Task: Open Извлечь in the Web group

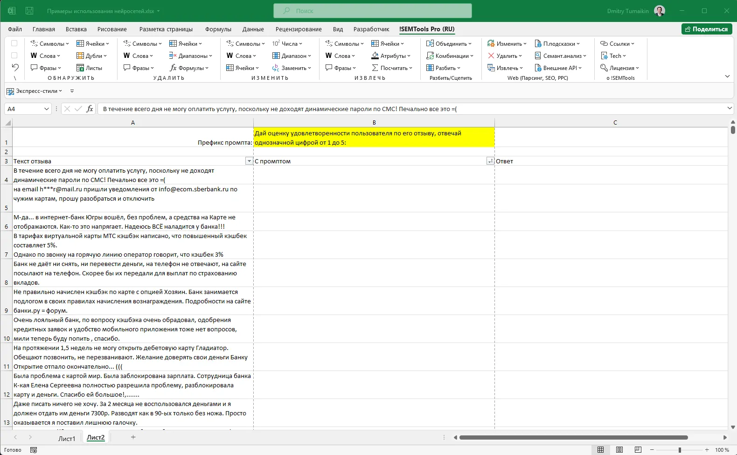Action: (x=505, y=68)
